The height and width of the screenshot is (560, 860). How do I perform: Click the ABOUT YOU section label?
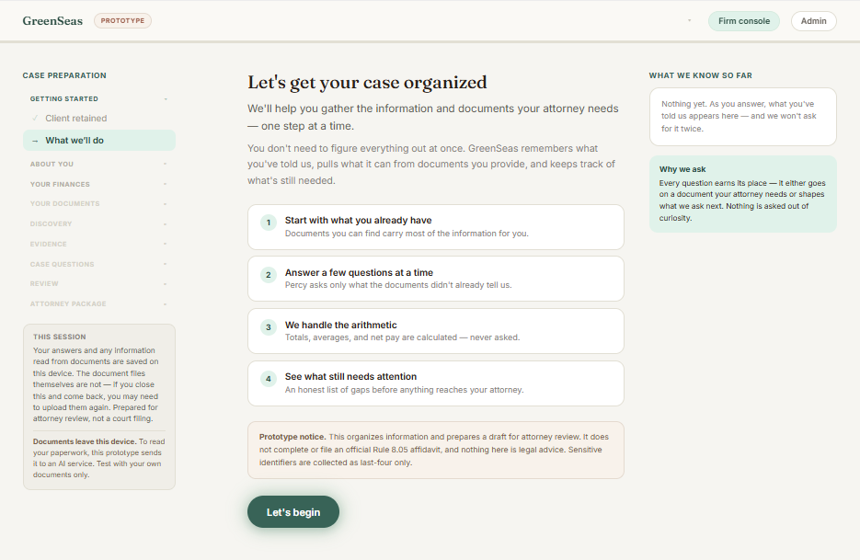[x=52, y=164]
